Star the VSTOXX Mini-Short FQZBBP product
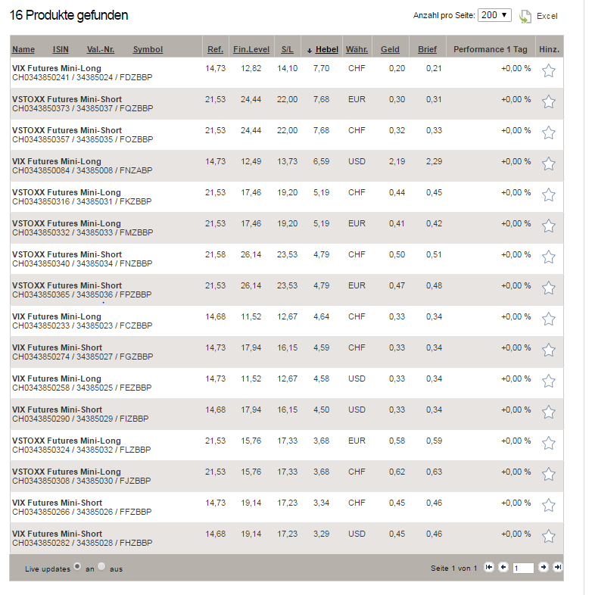This screenshot has width=592, height=595. (x=548, y=101)
